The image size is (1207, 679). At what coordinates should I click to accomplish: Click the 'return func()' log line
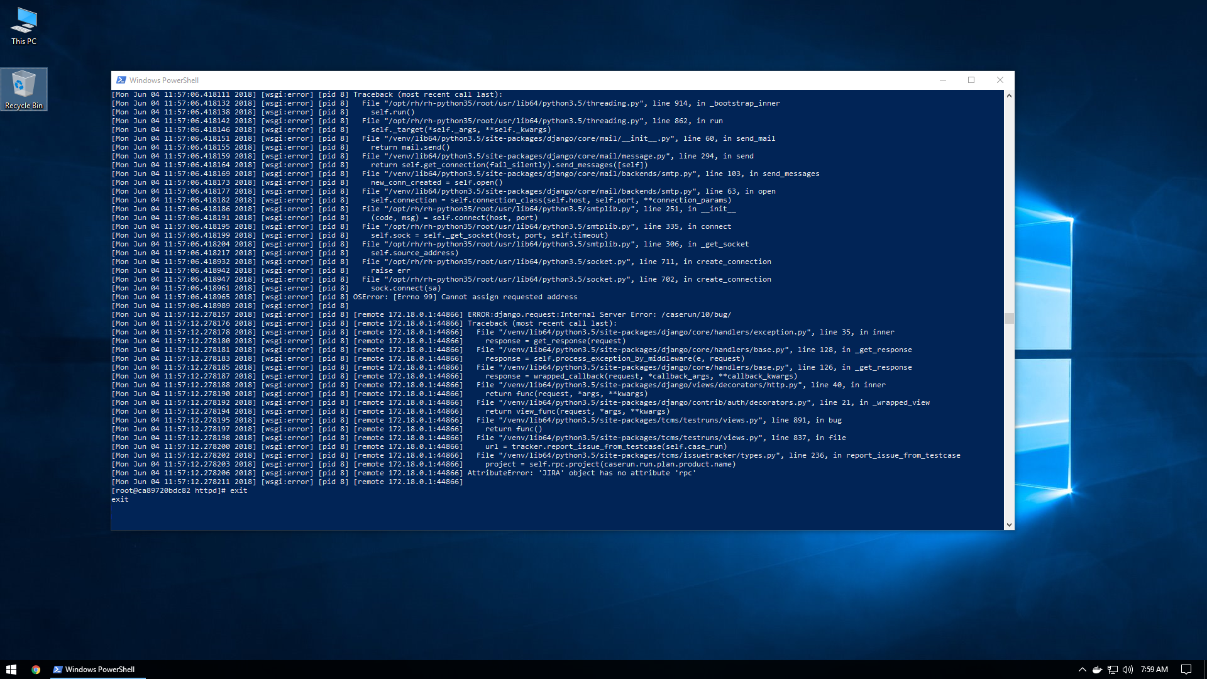[x=514, y=429]
